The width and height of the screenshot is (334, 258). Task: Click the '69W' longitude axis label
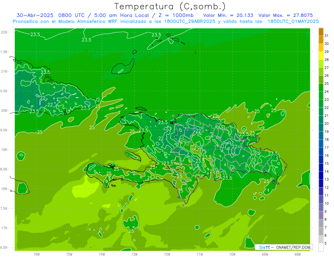[265, 254]
